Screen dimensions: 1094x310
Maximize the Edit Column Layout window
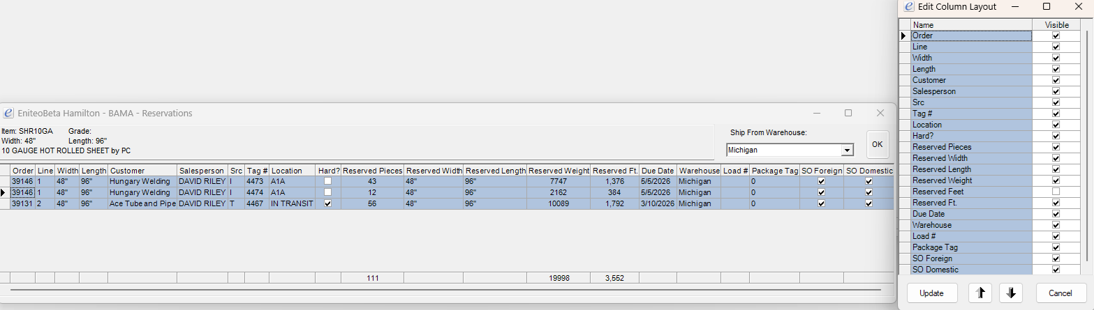pos(1047,6)
